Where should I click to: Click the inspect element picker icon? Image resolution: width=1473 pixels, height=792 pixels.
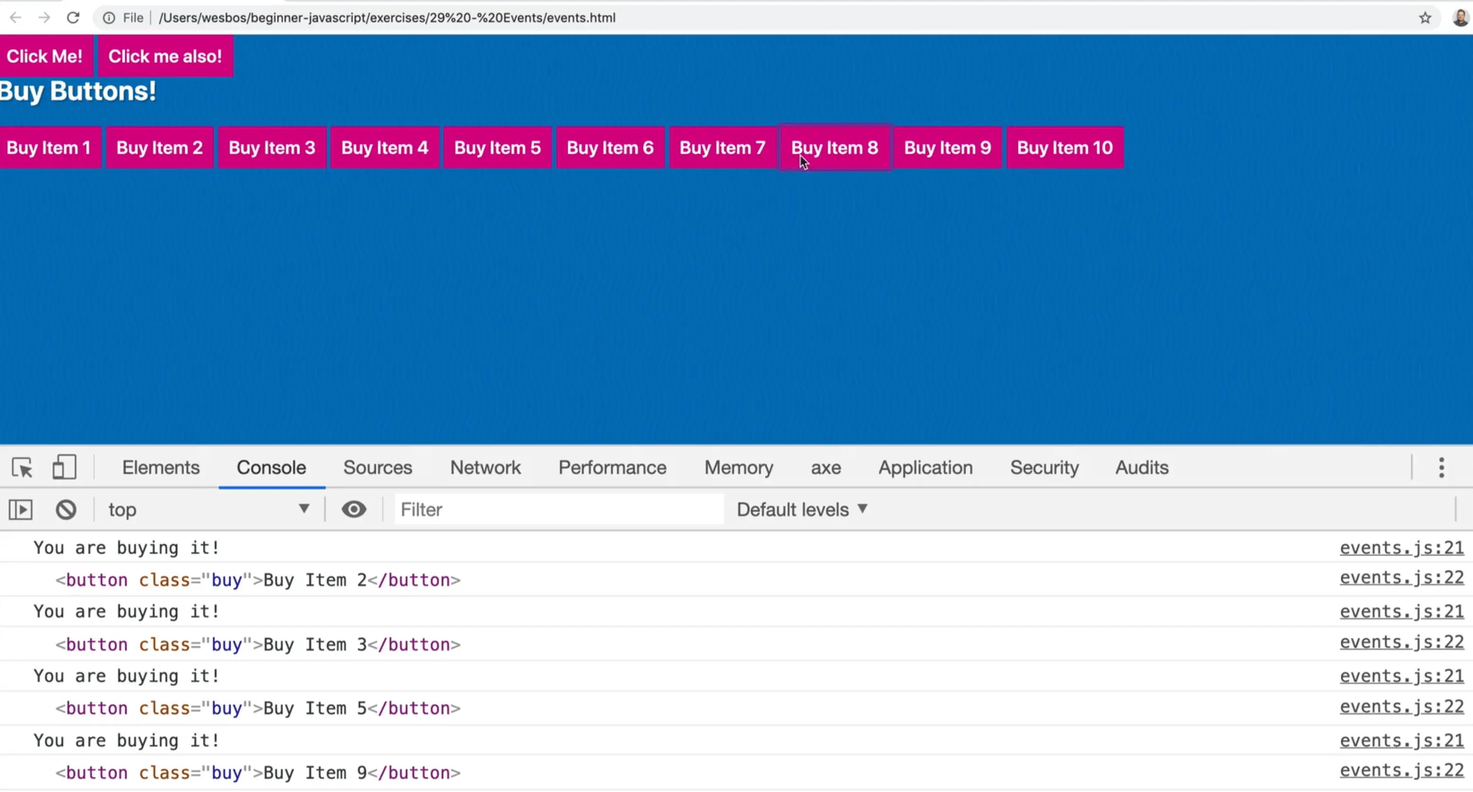(22, 468)
